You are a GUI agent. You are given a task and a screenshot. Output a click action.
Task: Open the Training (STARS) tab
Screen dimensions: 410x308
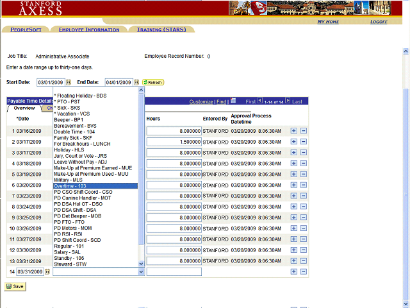pyautogui.click(x=161, y=30)
